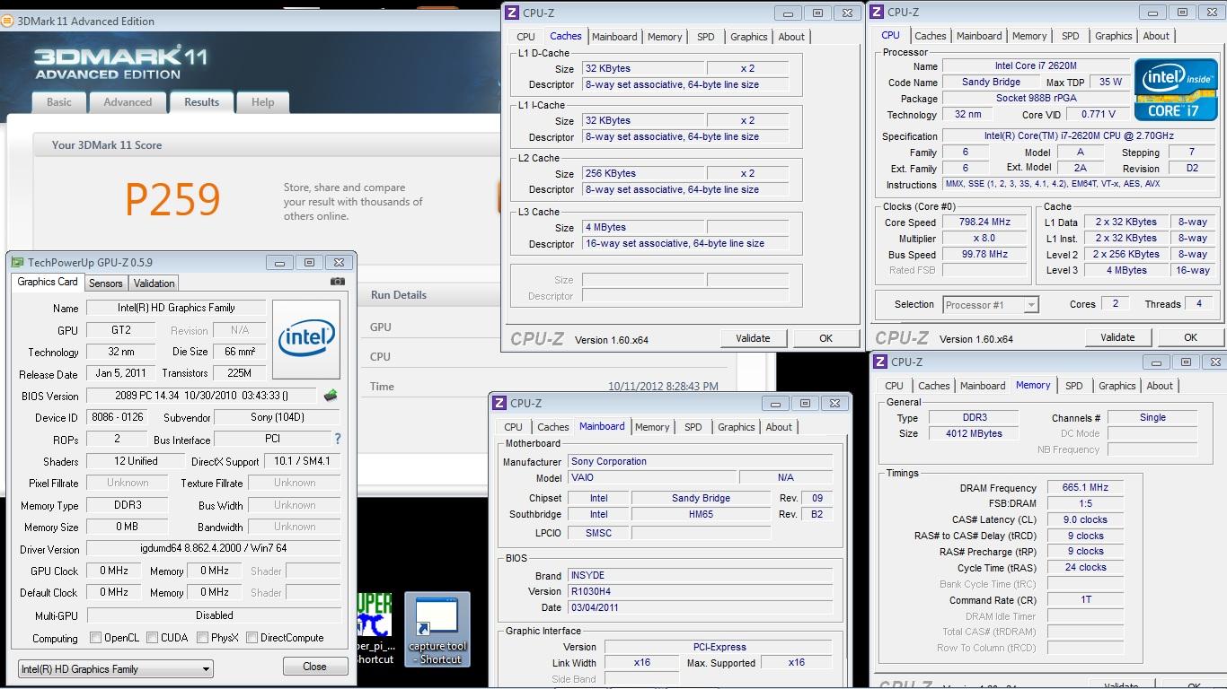Click the Socket 988B rPGA package value
1227x689 pixels.
(x=1036, y=98)
